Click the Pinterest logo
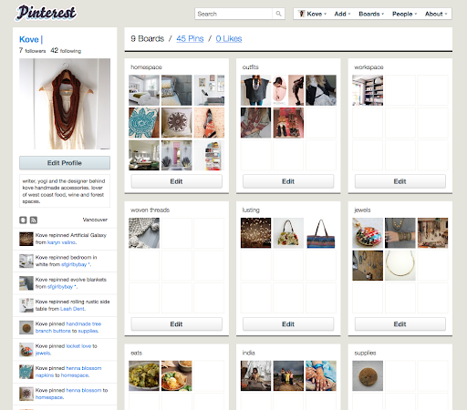 (x=46, y=13)
